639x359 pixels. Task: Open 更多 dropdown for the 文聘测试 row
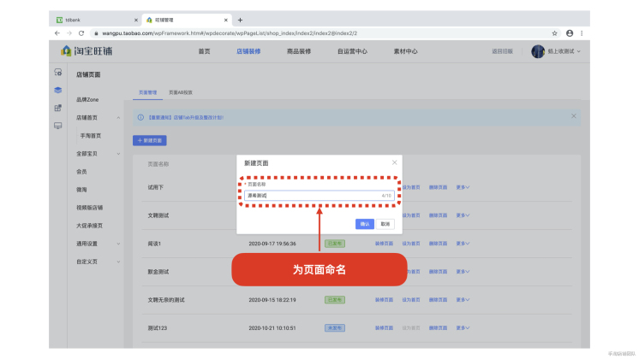[x=463, y=215]
